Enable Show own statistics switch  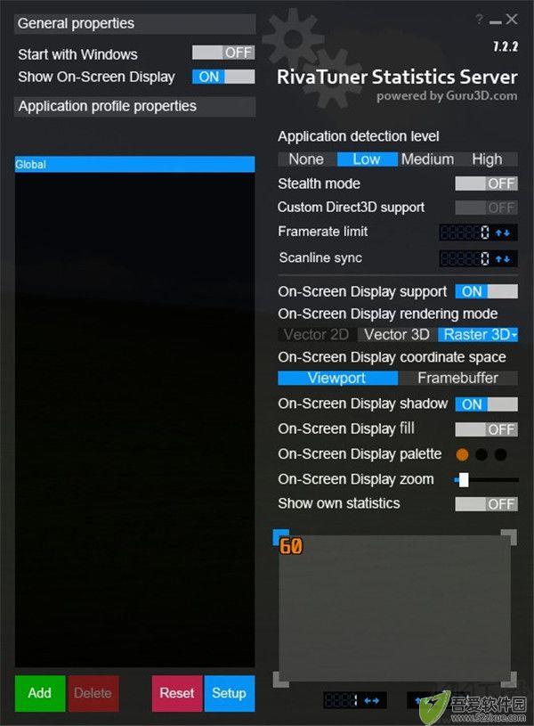486,504
